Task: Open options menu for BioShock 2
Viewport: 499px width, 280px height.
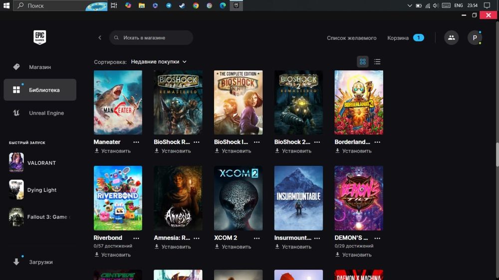Action: point(317,142)
